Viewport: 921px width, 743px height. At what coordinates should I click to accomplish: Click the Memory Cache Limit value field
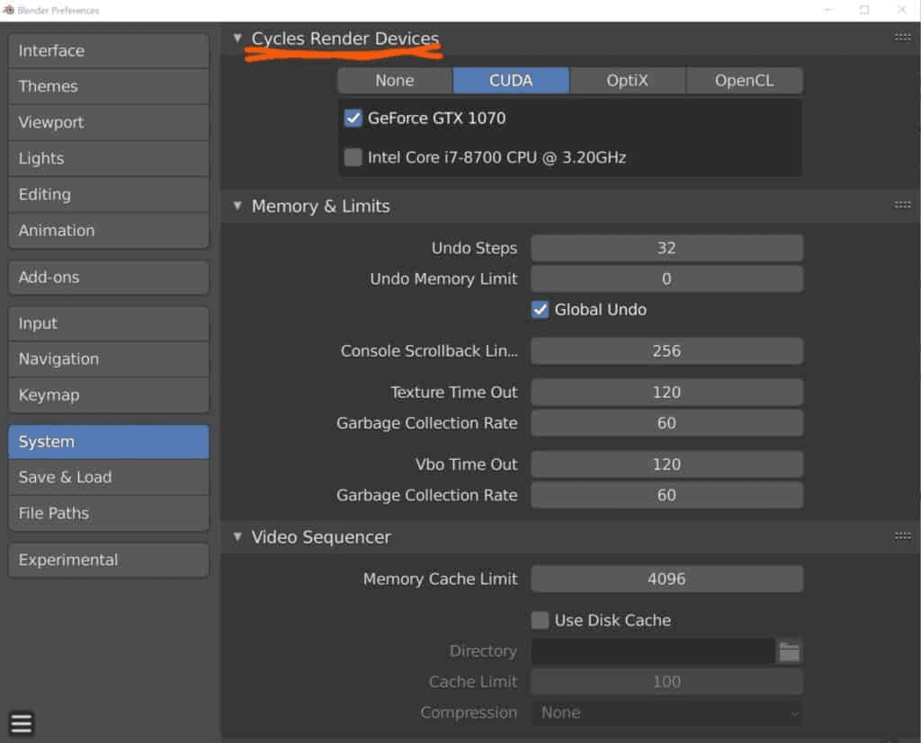click(x=666, y=579)
